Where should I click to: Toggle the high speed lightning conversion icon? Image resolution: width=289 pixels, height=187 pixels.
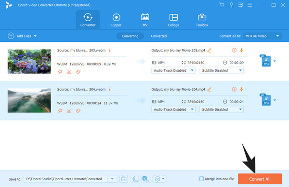(x=134, y=179)
